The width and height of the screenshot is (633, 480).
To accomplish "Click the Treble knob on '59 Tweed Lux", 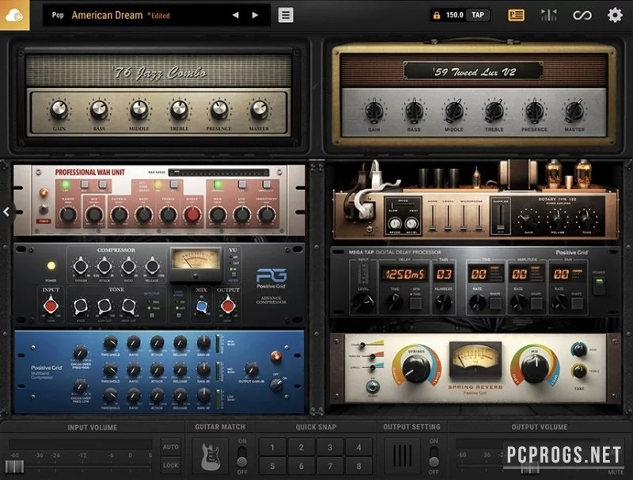I will tap(494, 110).
